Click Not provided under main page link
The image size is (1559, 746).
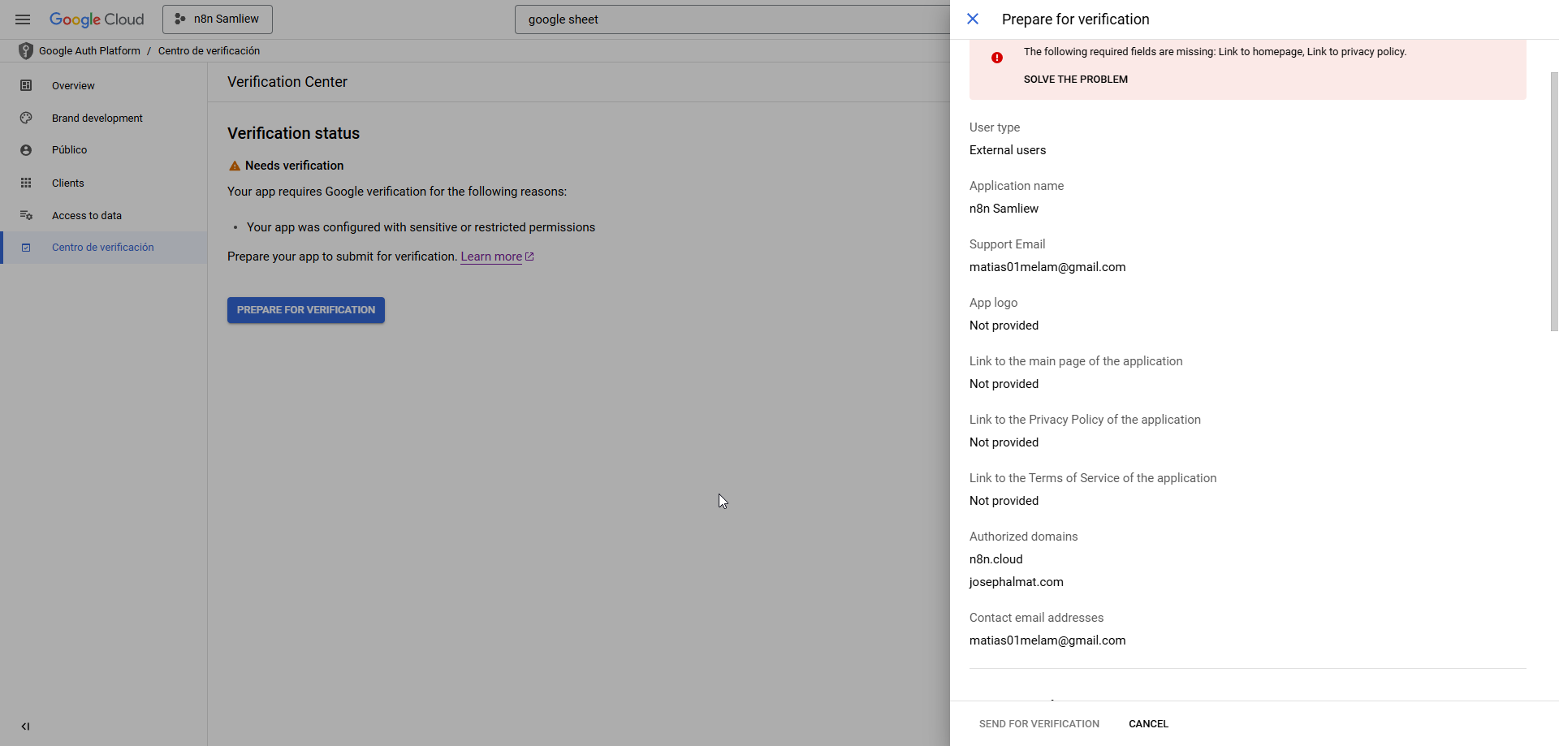pyautogui.click(x=1004, y=384)
